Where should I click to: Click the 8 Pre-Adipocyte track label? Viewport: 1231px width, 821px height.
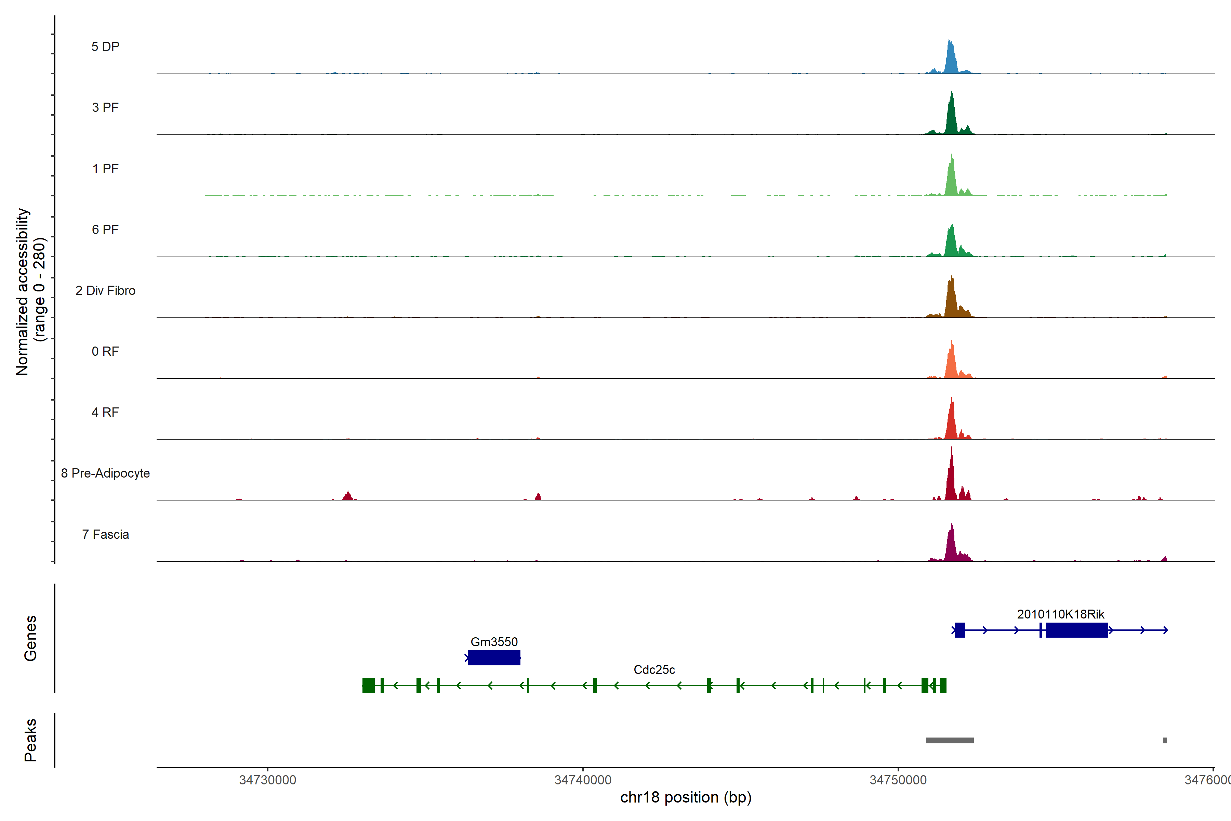point(105,473)
